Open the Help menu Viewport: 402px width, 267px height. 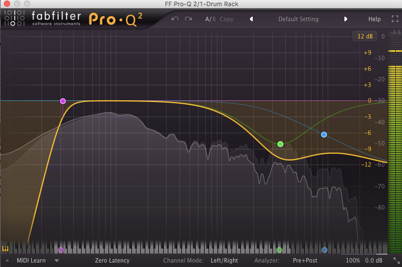point(374,19)
